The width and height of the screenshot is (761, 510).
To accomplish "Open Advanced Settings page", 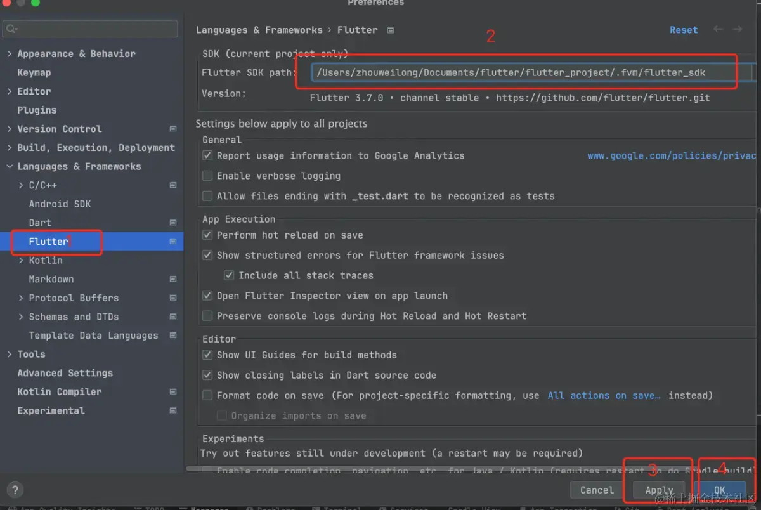I will (x=65, y=373).
